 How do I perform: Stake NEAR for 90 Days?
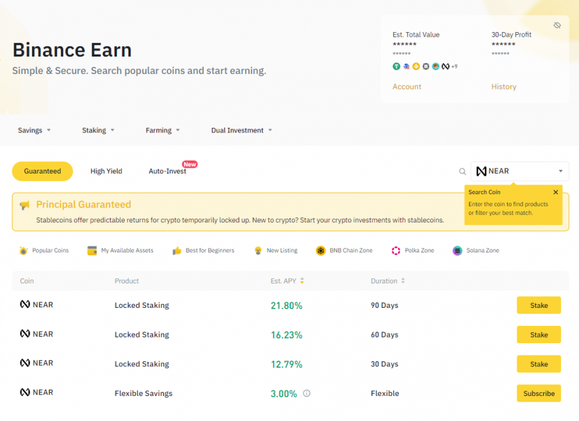538,305
